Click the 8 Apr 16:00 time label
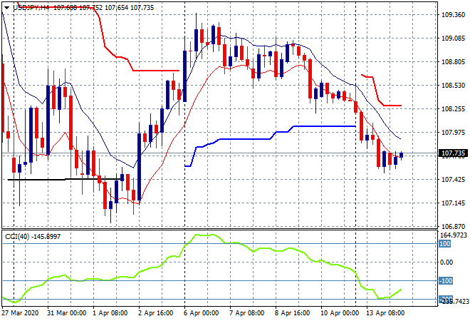This screenshot has height=321, width=470. click(x=292, y=313)
